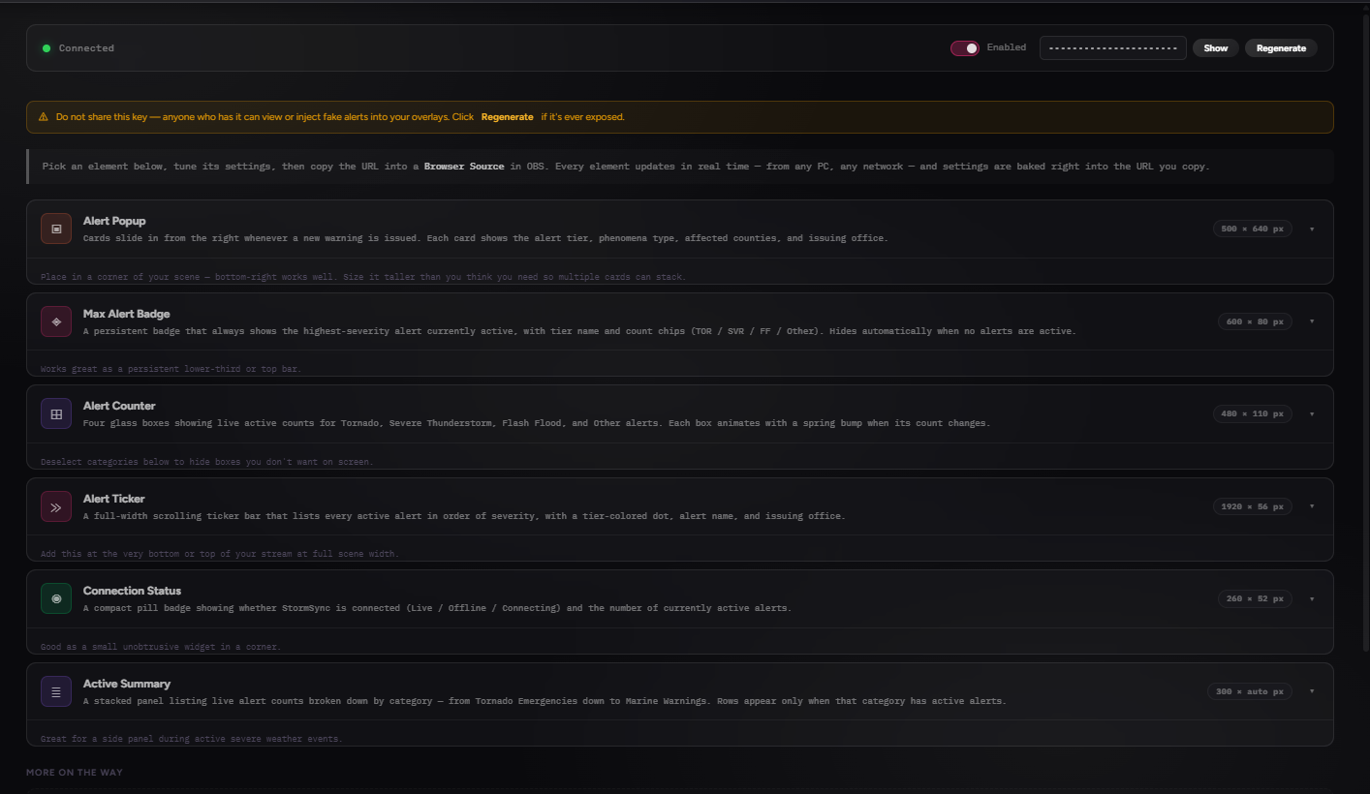The width and height of the screenshot is (1370, 794).
Task: Click the Alert Ticker title
Action: pyautogui.click(x=113, y=499)
